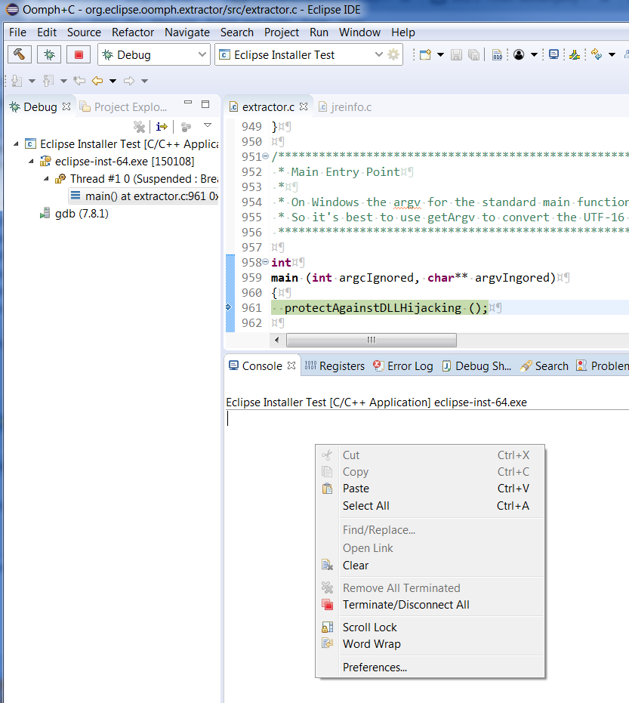Collapse the Thread #1 tree node
Image resolution: width=629 pixels, height=703 pixels.
47,179
